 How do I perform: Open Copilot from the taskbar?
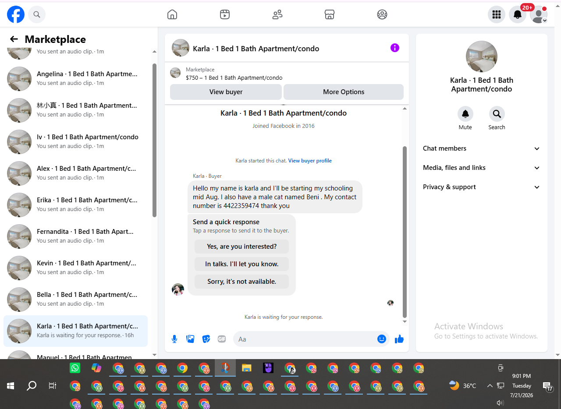(96, 368)
